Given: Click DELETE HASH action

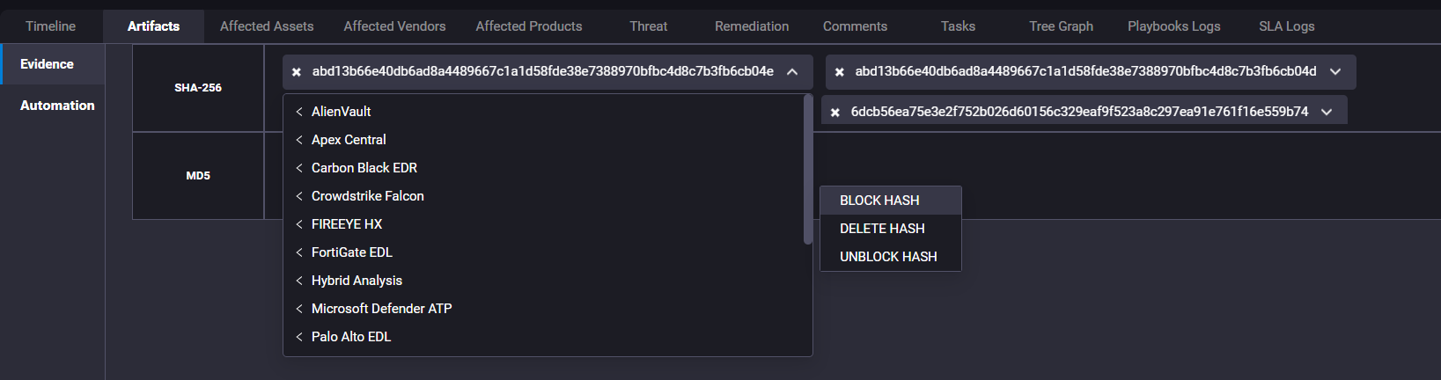Looking at the screenshot, I should (890, 229).
